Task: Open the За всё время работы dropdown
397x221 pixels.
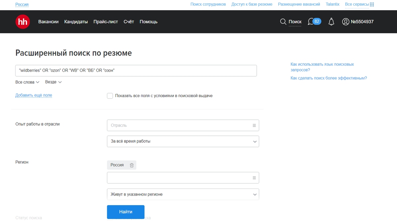Action: pyautogui.click(x=183, y=141)
